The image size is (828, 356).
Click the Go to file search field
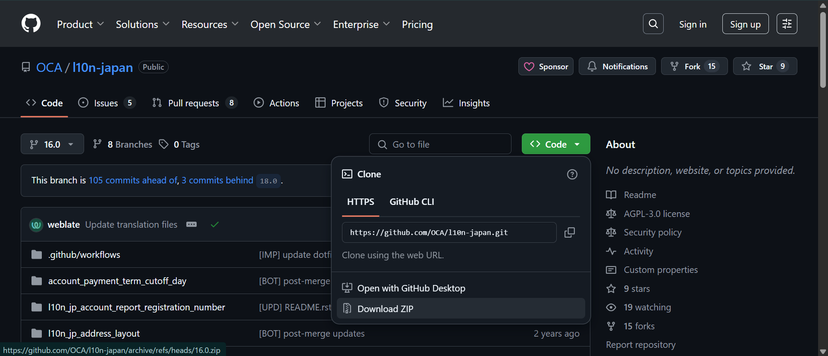(440, 144)
